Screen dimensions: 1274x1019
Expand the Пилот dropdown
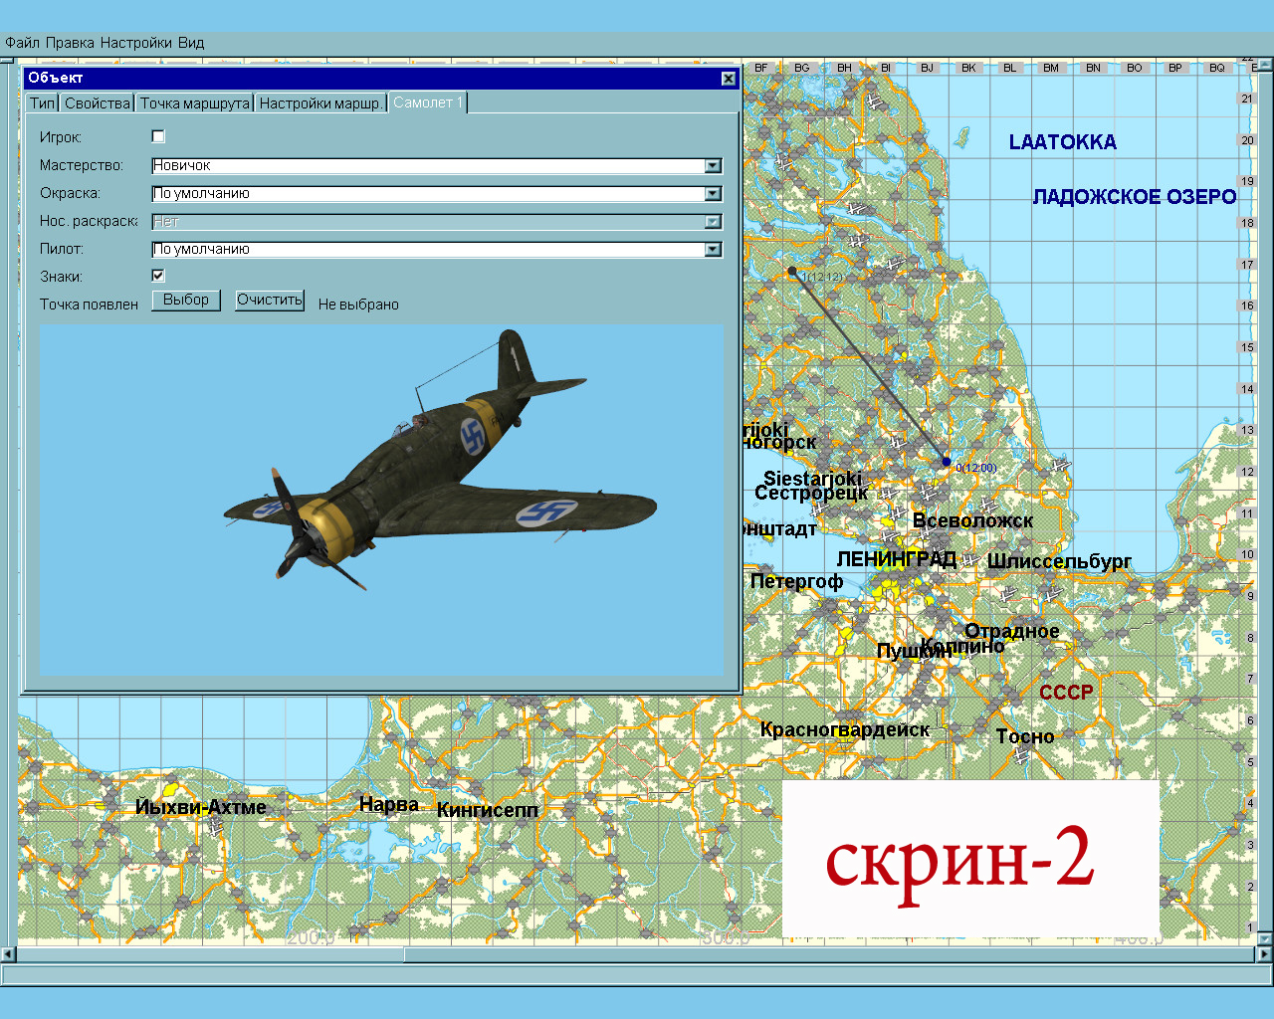(713, 250)
